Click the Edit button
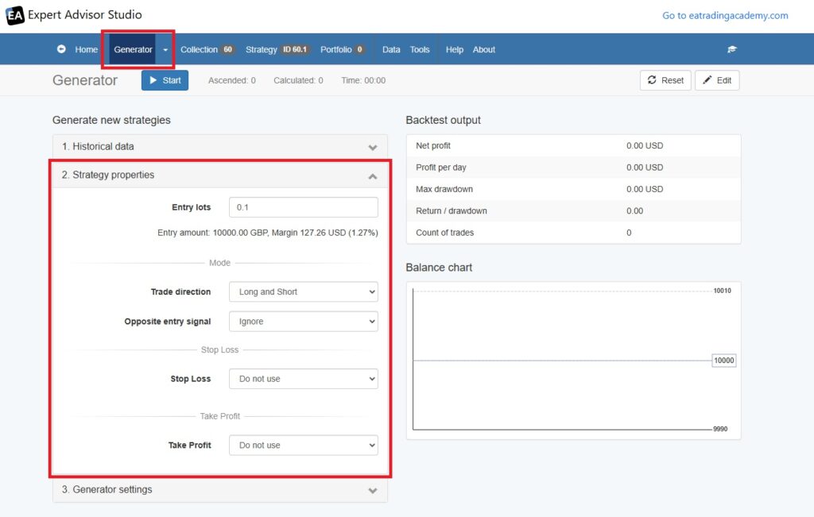Viewport: 814px width, 517px height. click(x=717, y=80)
